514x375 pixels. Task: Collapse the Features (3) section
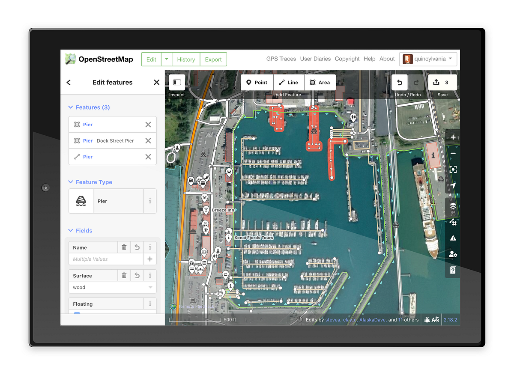tap(89, 107)
